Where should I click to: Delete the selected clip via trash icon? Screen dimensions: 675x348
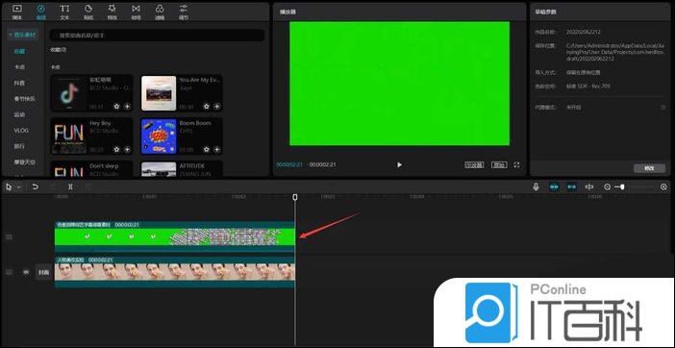(87, 187)
